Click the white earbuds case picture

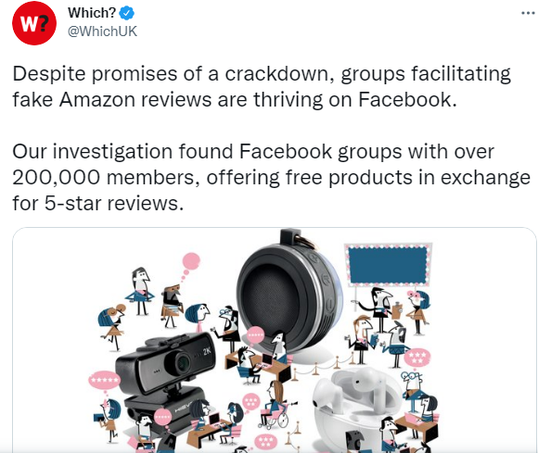(357, 408)
